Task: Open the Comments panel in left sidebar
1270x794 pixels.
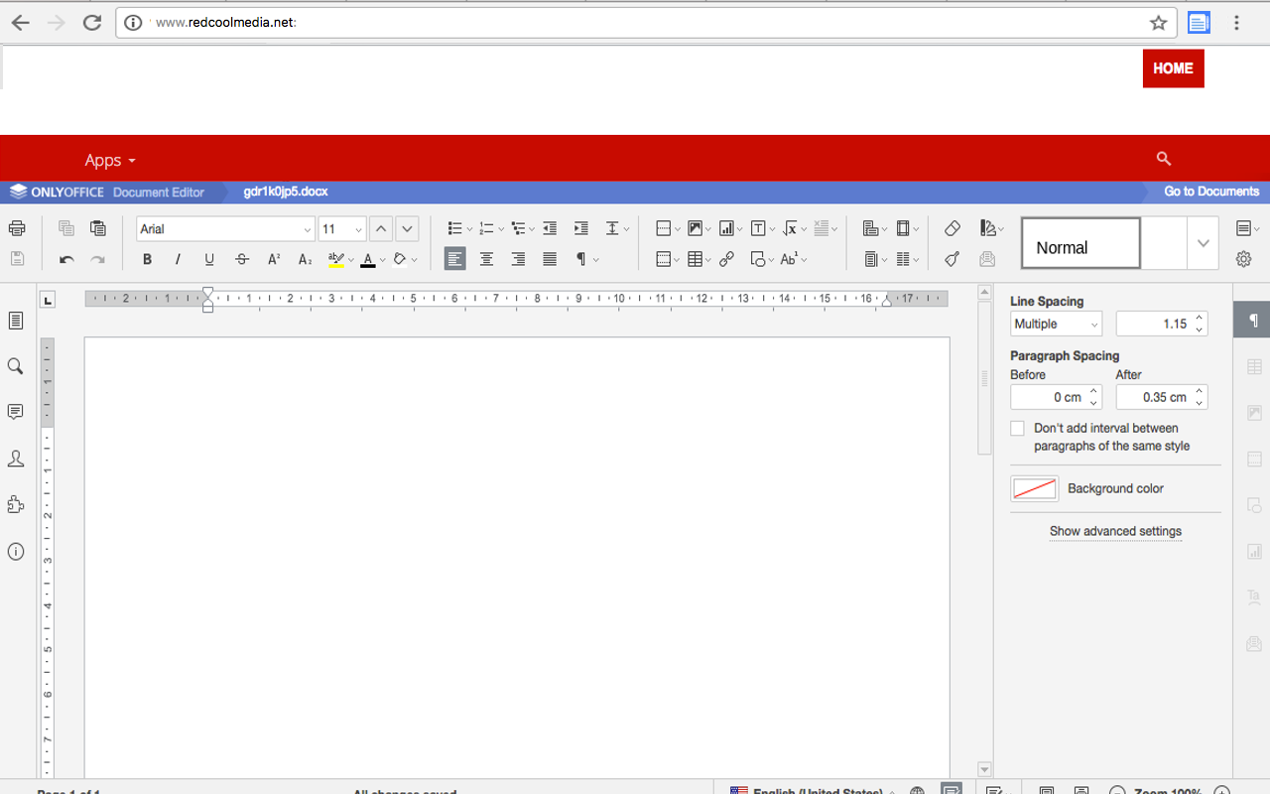Action: pos(16,412)
